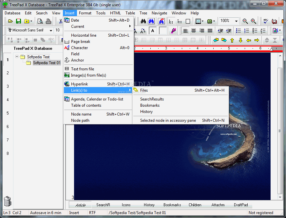286x218 pixels.
Task: Open the print preview icon
Action: [x=40, y=21]
